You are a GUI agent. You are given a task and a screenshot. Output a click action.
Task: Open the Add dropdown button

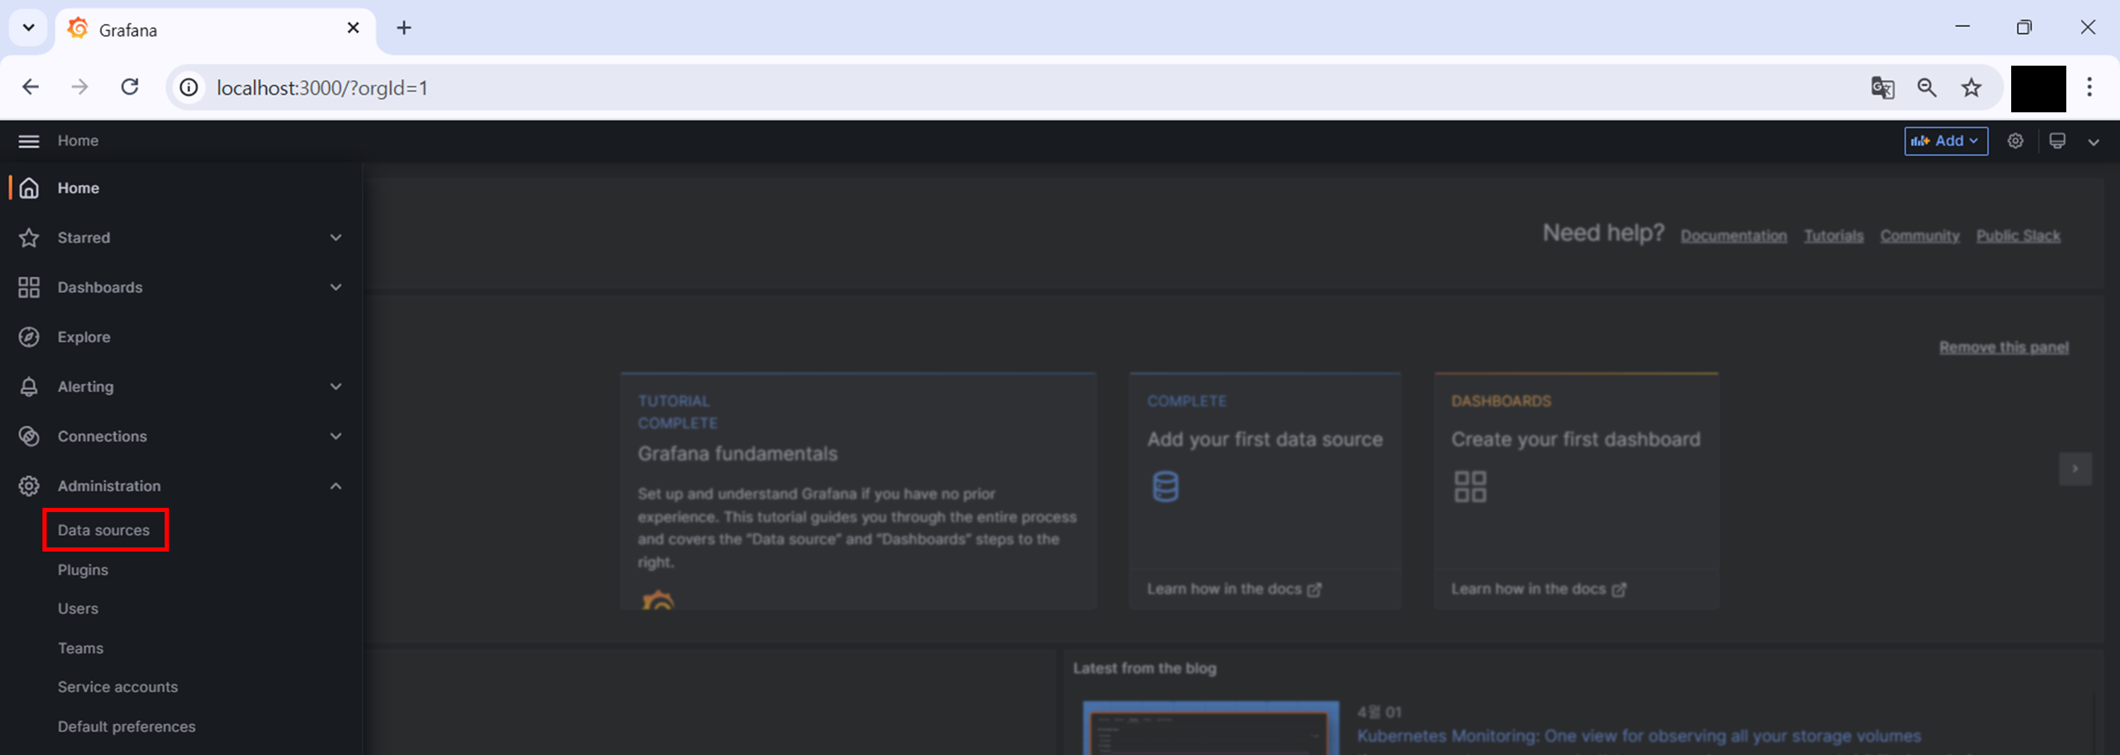pos(1945,141)
